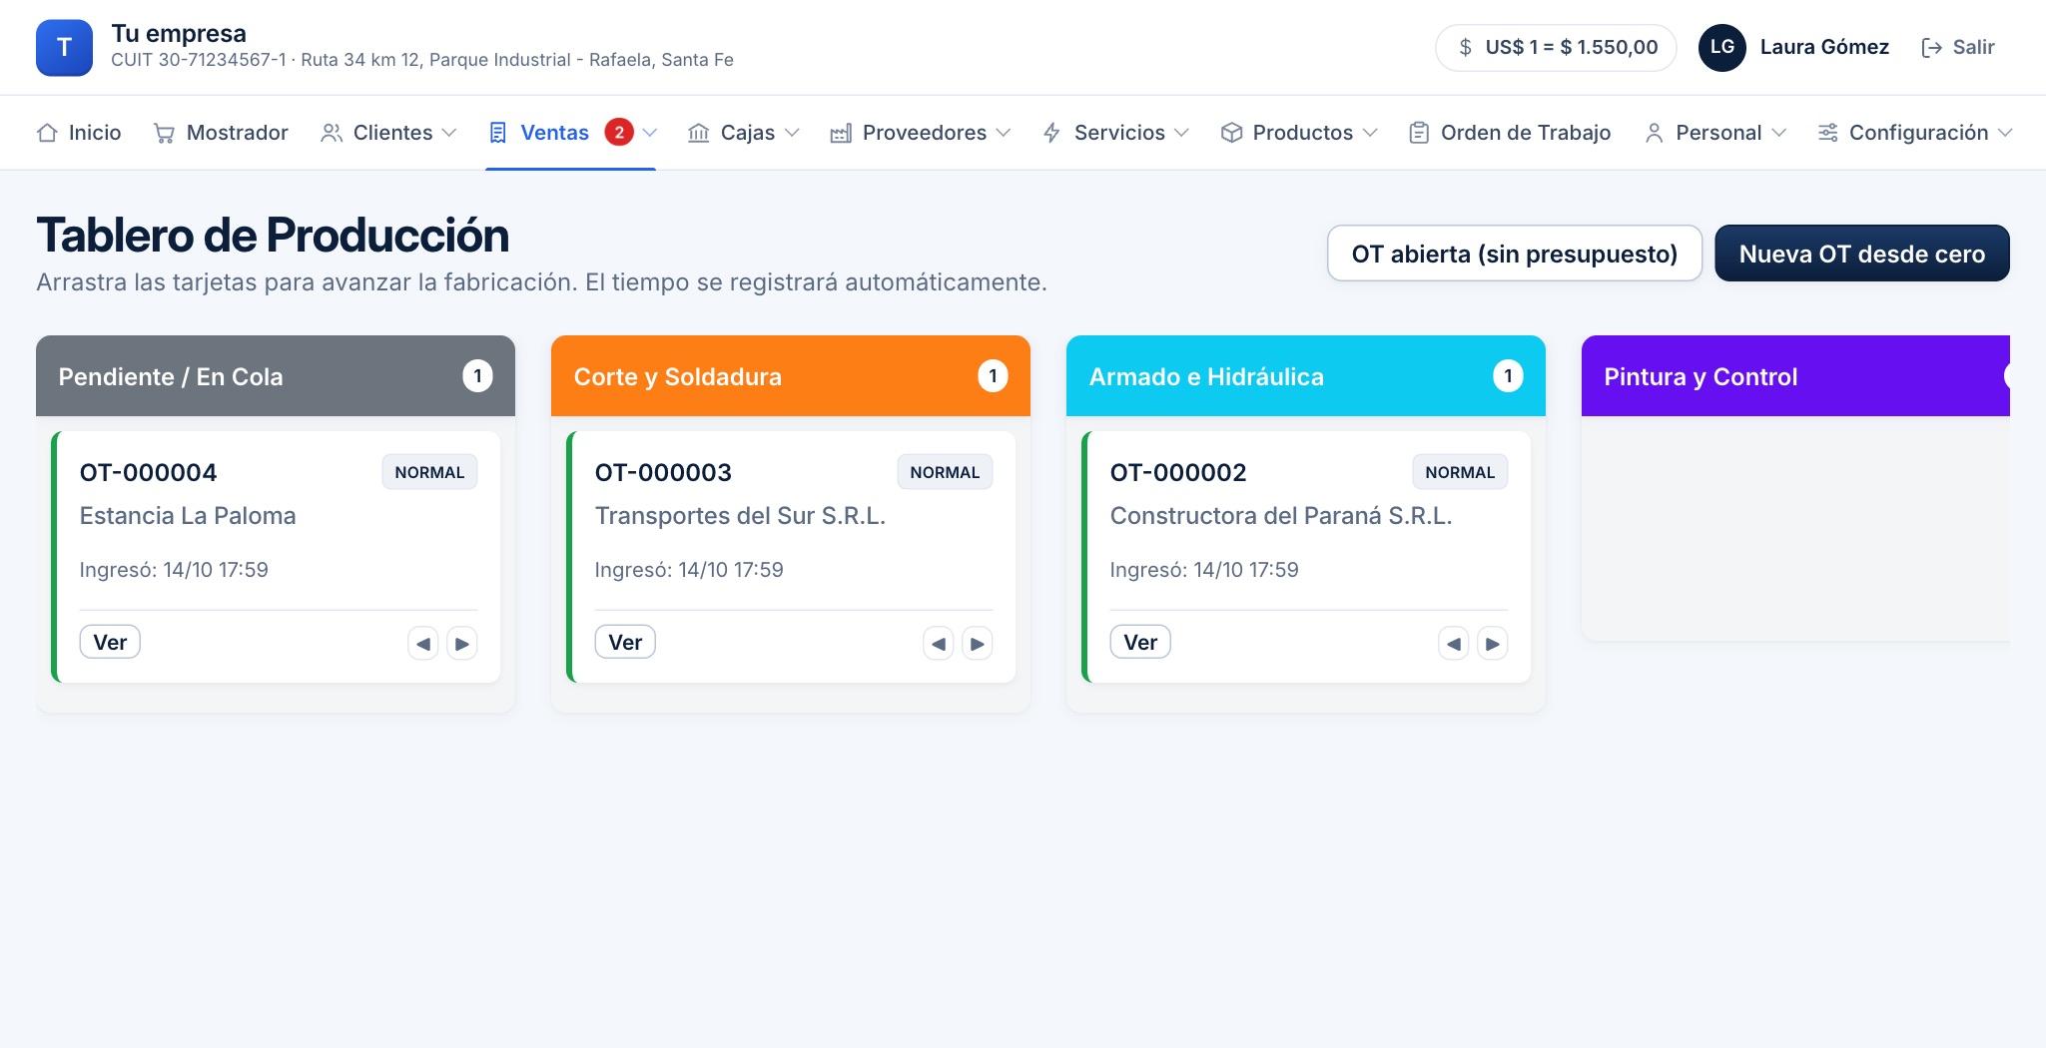Screen dimensions: 2046x1048
Task: Go to Orden de Trabajo
Action: [x=1510, y=133]
